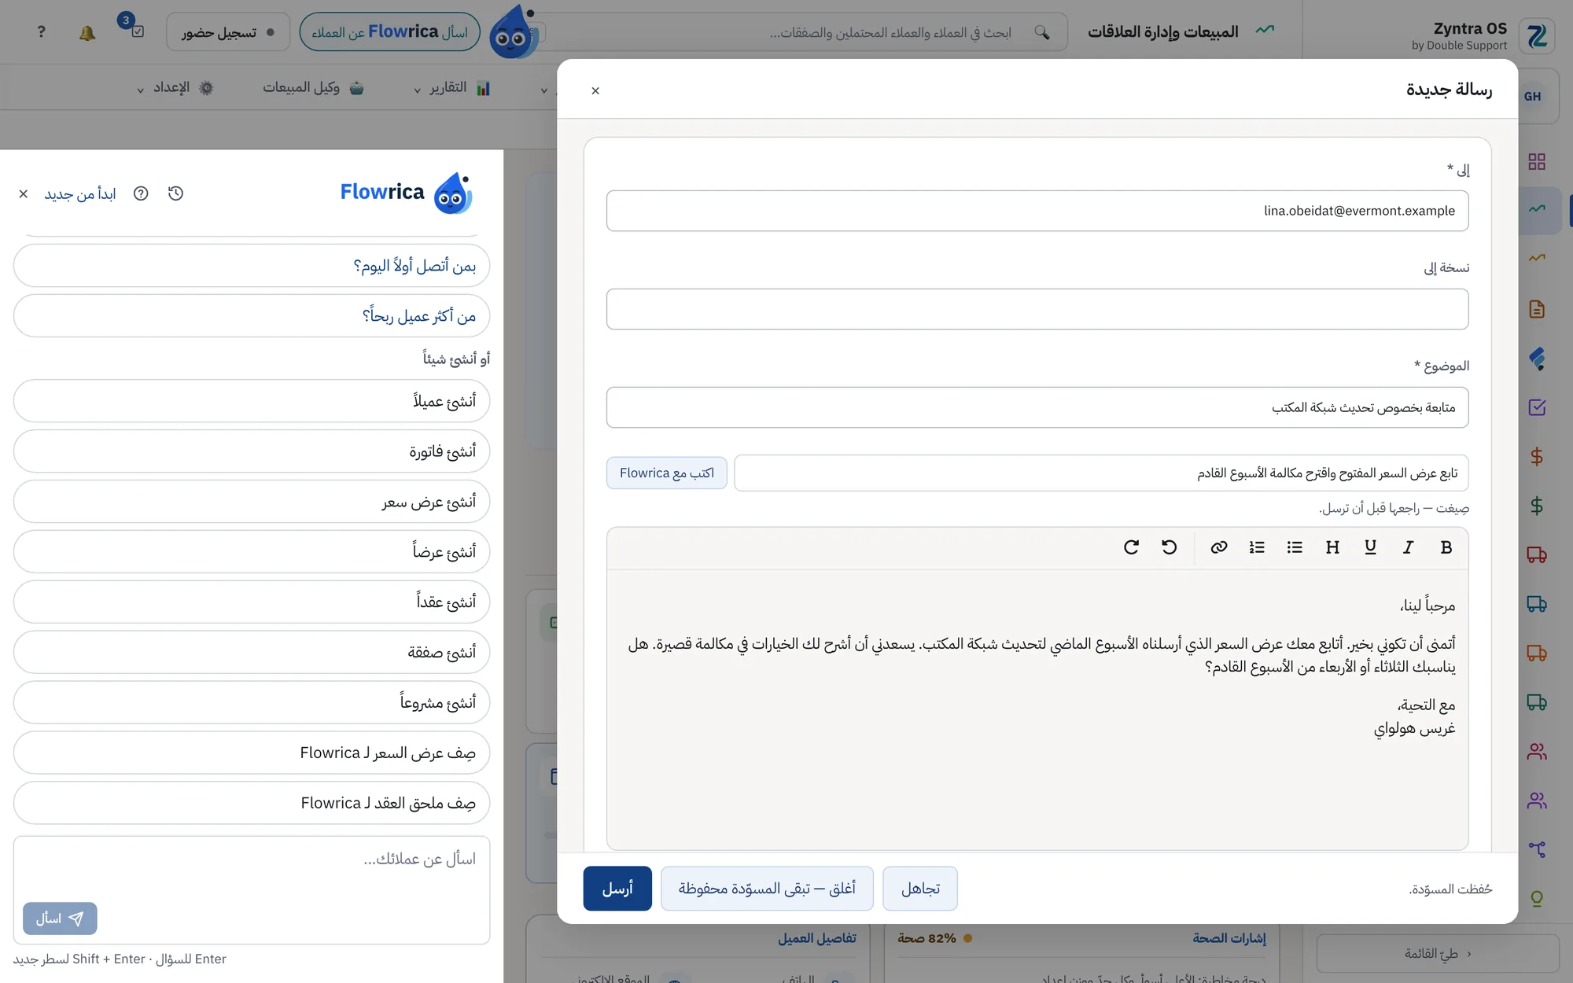The width and height of the screenshot is (1573, 983).
Task: Select the أنشئ فاتورة suggestion
Action: 252,451
